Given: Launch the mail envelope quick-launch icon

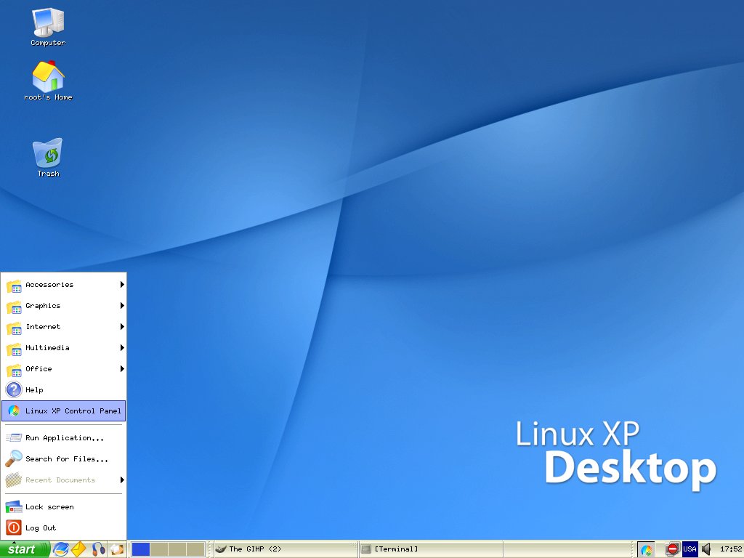Looking at the screenshot, I should [78, 549].
